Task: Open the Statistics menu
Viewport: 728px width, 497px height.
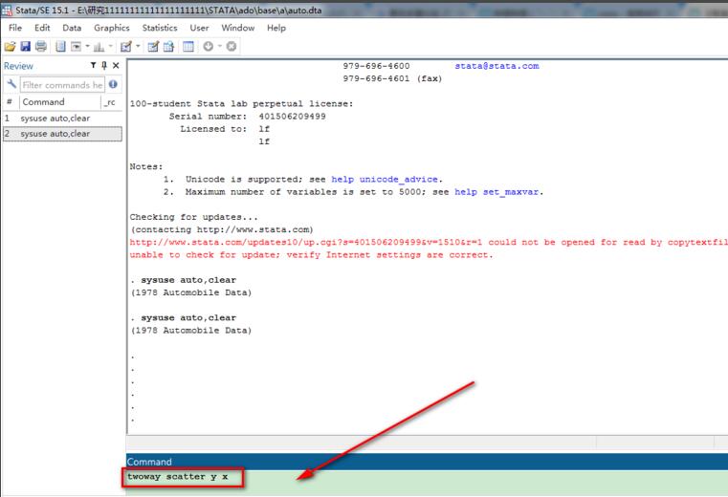Action: click(160, 28)
